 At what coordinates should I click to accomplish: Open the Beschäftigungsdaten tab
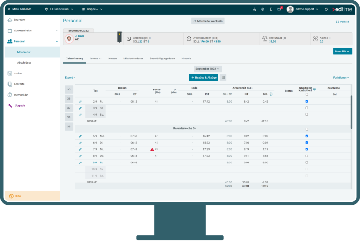(x=162, y=59)
